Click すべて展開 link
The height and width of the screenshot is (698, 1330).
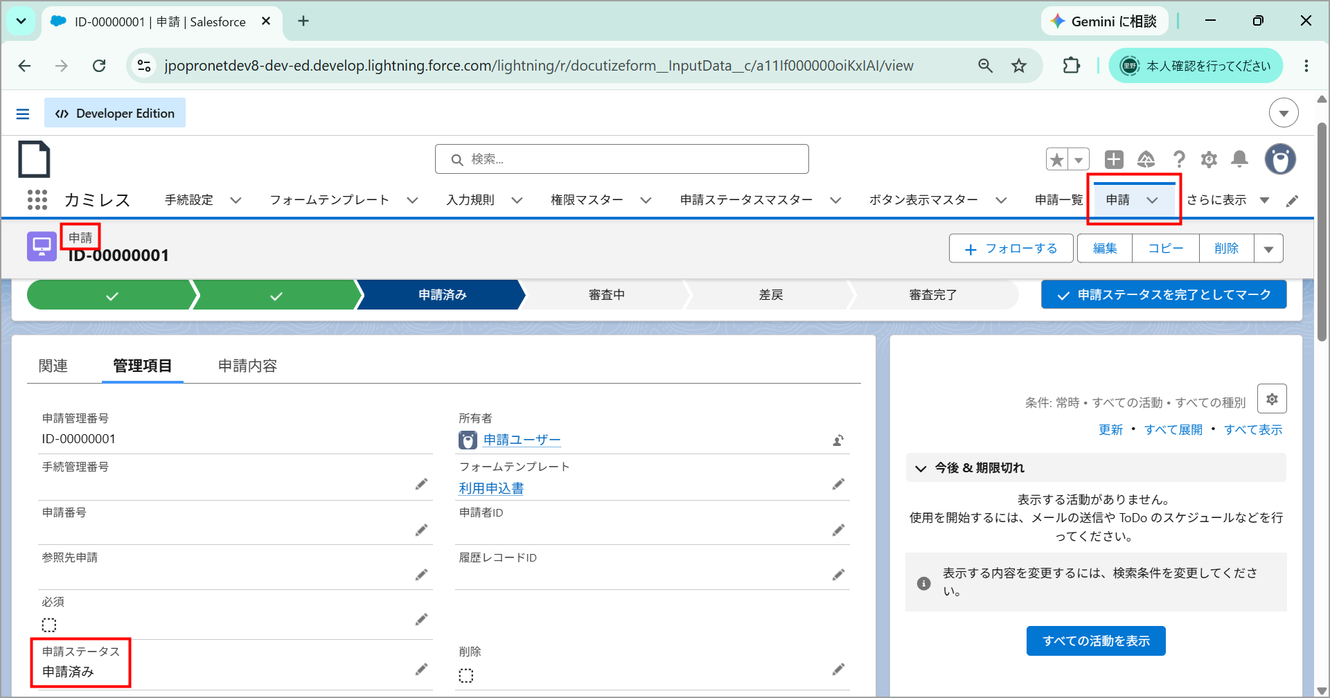[1173, 430]
